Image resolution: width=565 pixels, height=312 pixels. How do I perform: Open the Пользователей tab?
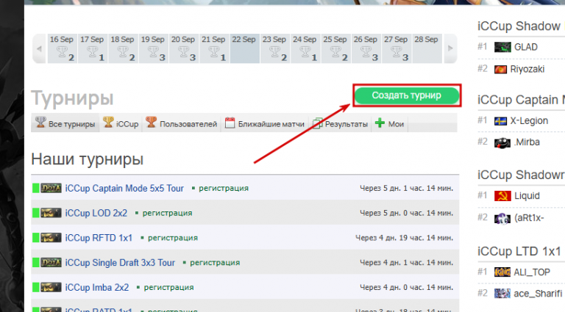pyautogui.click(x=181, y=123)
